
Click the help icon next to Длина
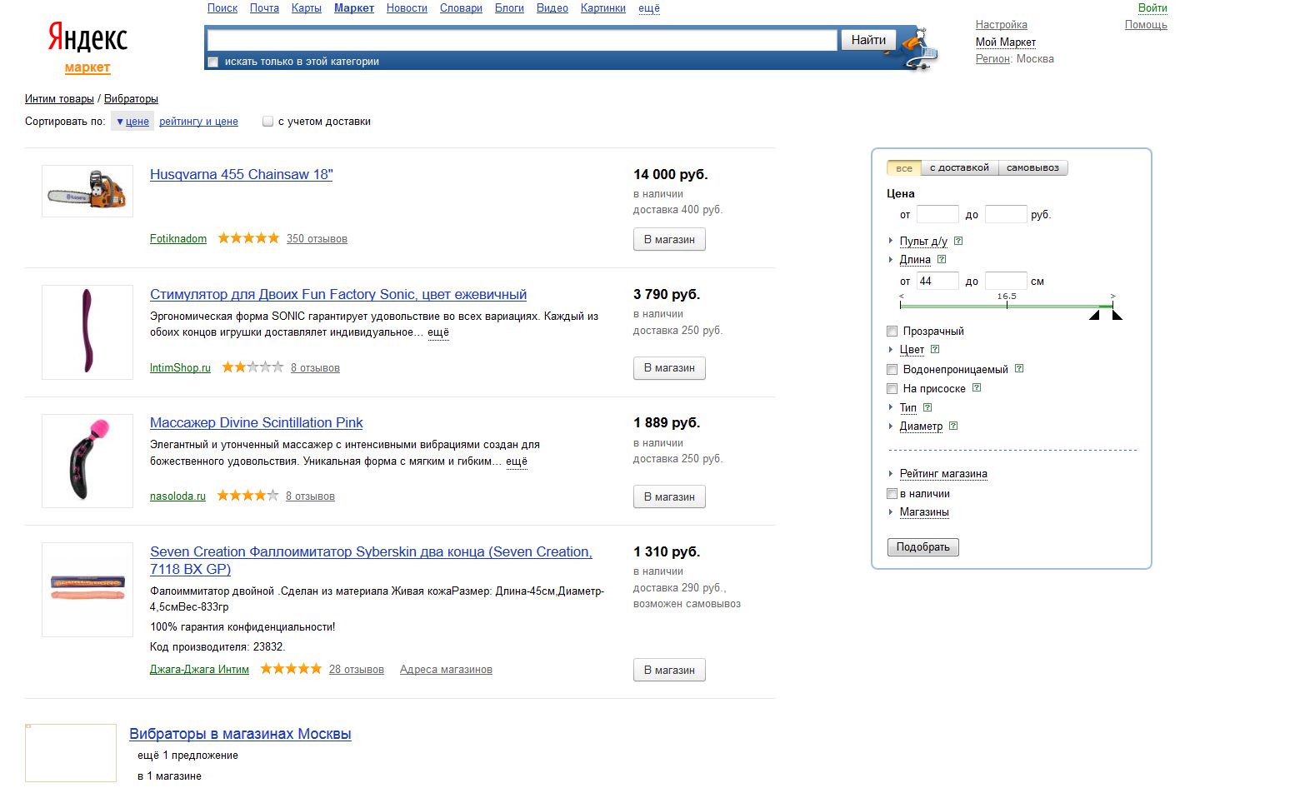coord(942,259)
